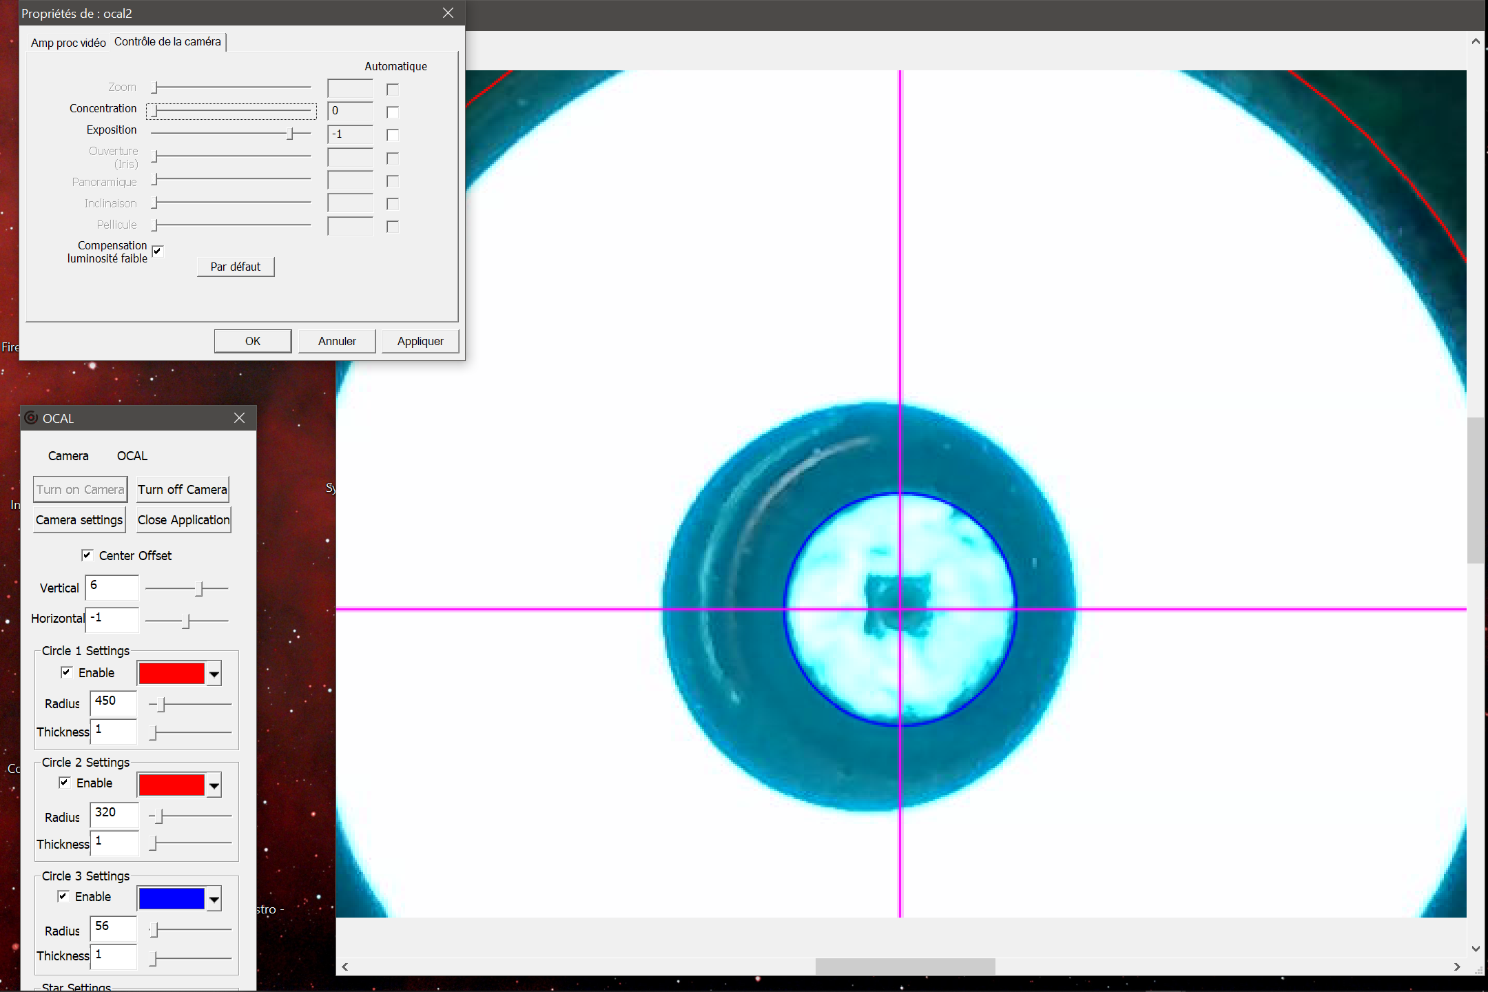
Task: Click the scroll left arrow of image view
Action: [345, 967]
